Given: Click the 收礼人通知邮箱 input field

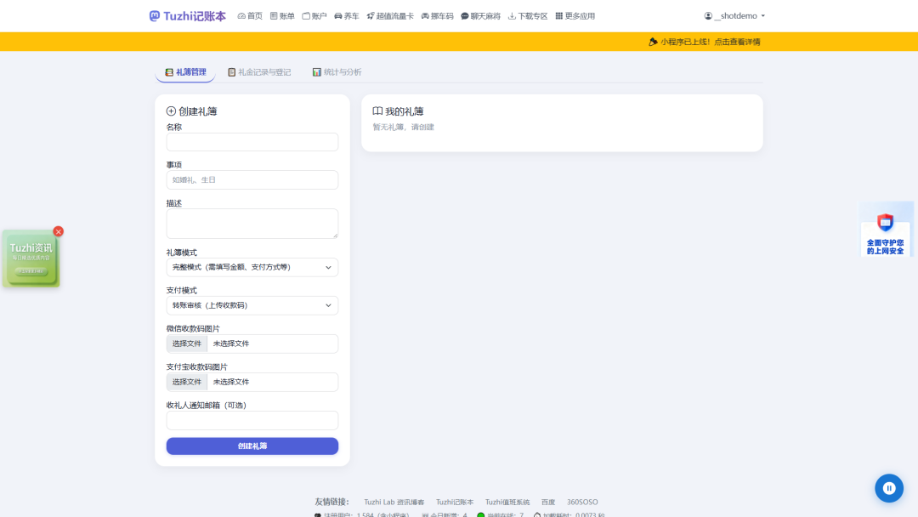Looking at the screenshot, I should (252, 420).
